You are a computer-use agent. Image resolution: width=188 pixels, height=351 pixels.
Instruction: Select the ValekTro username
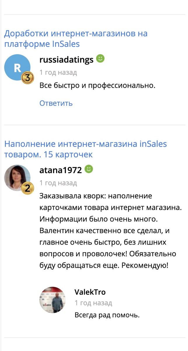90,292
